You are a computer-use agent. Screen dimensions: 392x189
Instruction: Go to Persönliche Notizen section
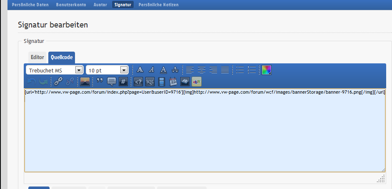(158, 5)
